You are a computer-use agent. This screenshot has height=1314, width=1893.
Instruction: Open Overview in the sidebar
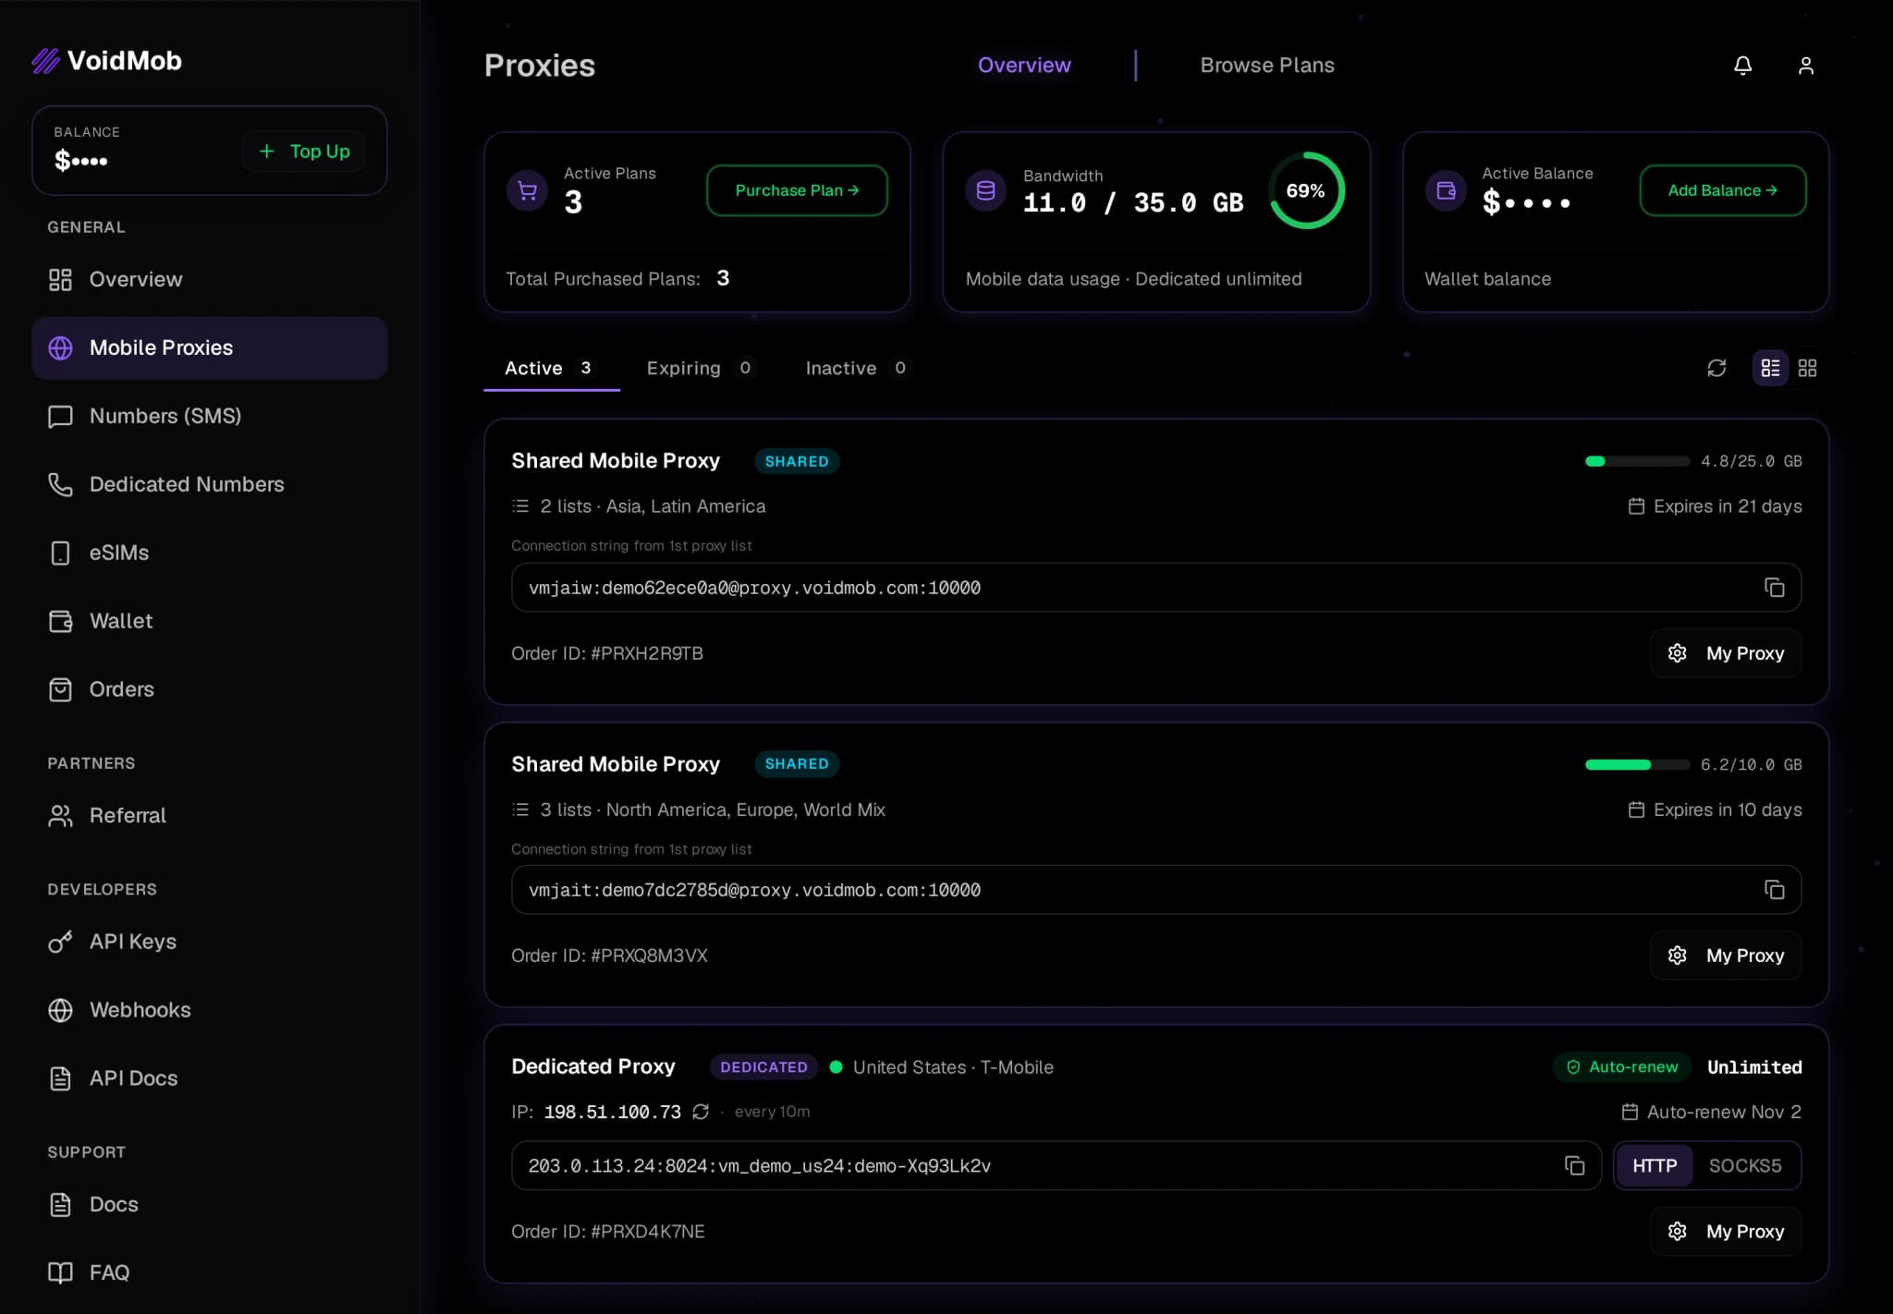(209, 279)
